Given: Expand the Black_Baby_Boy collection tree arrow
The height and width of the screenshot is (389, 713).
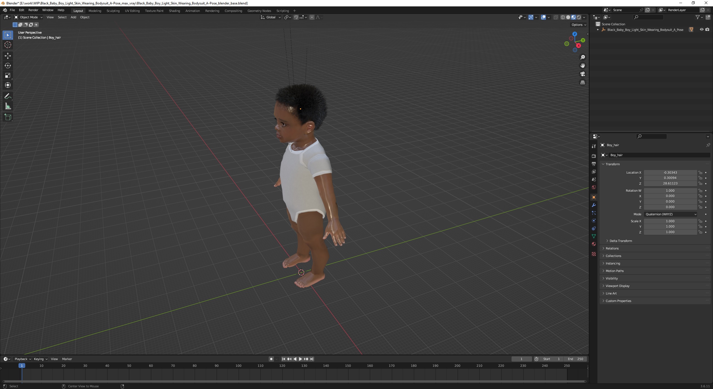Looking at the screenshot, I should [x=598, y=29].
